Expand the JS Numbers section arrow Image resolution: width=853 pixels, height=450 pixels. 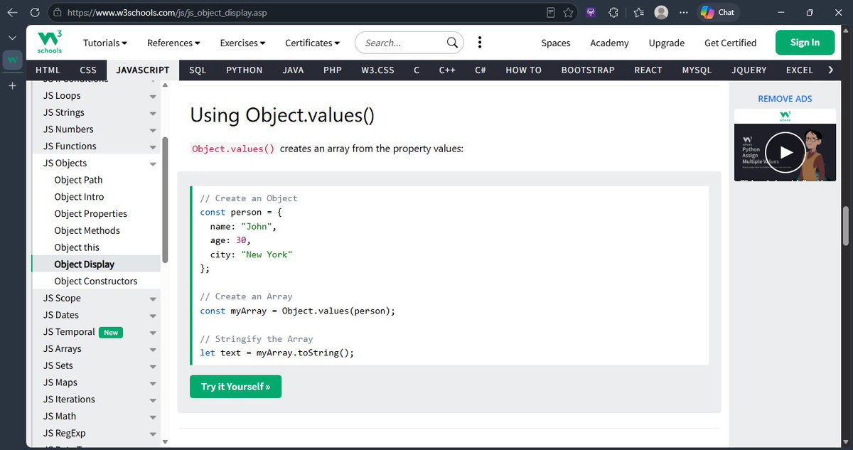[153, 130]
